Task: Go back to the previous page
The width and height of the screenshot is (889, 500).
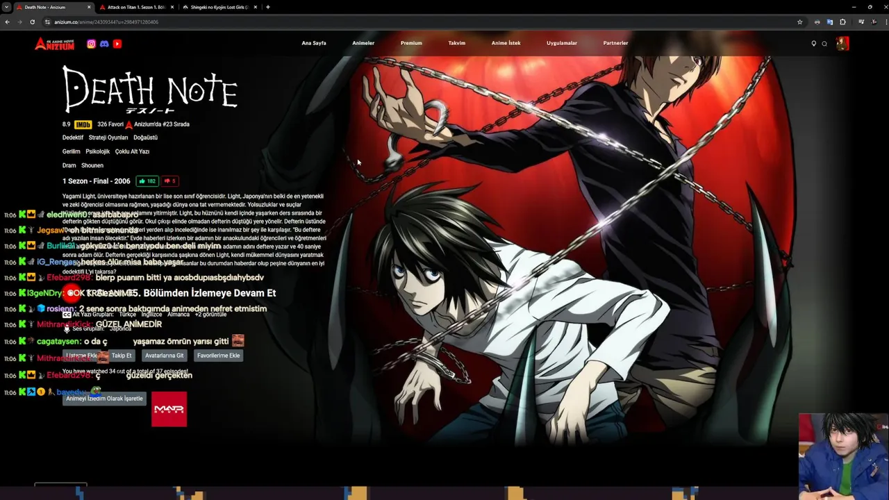Action: coord(7,22)
